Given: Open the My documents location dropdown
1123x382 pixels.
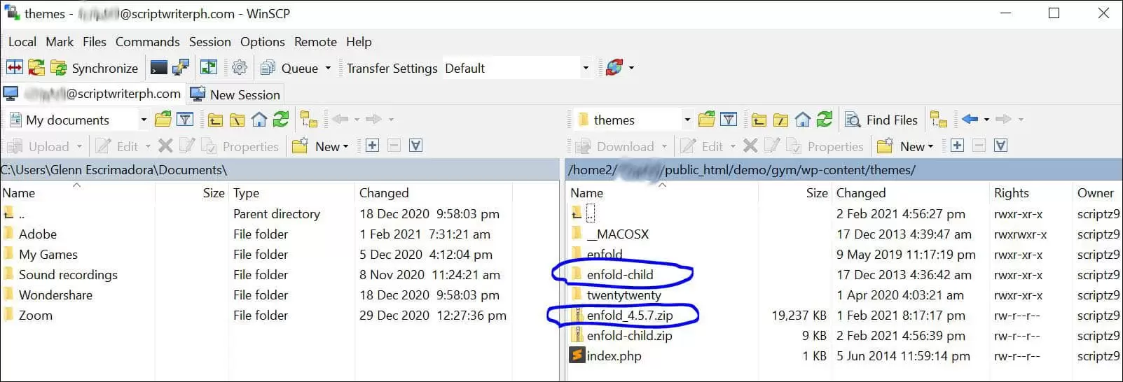Looking at the screenshot, I should coord(144,120).
